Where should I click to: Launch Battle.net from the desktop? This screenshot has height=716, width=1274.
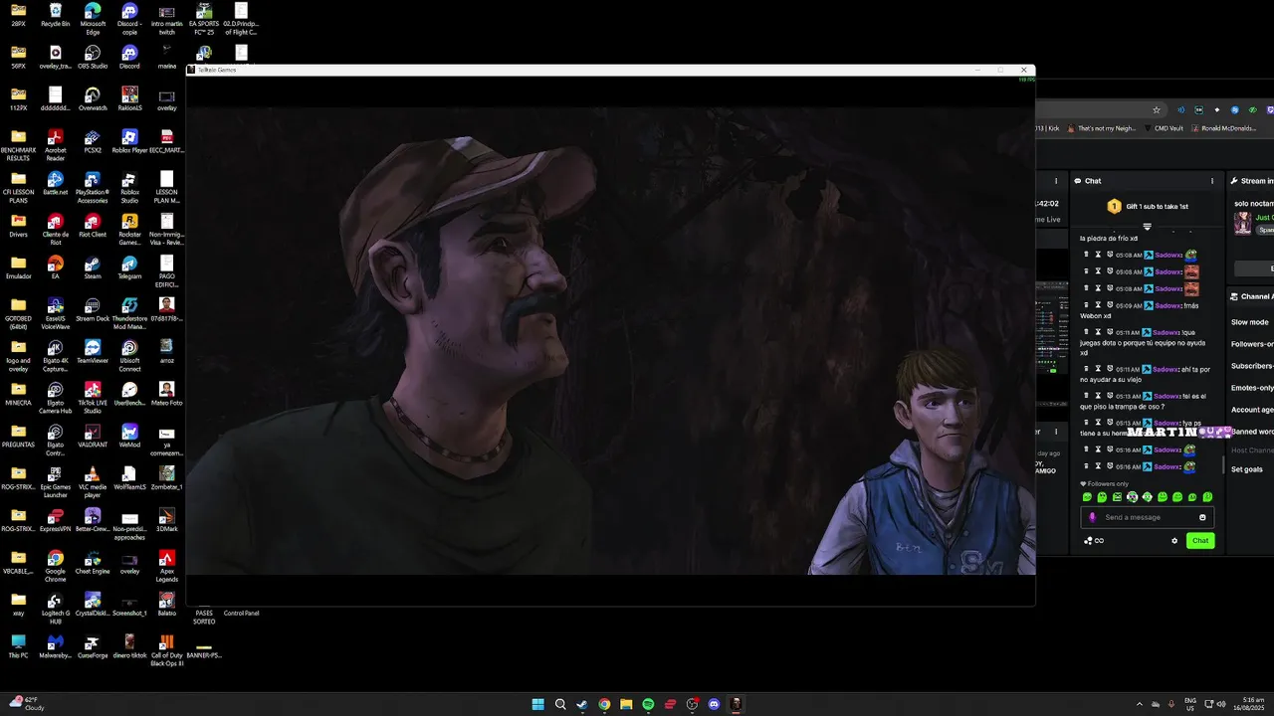coord(55,183)
